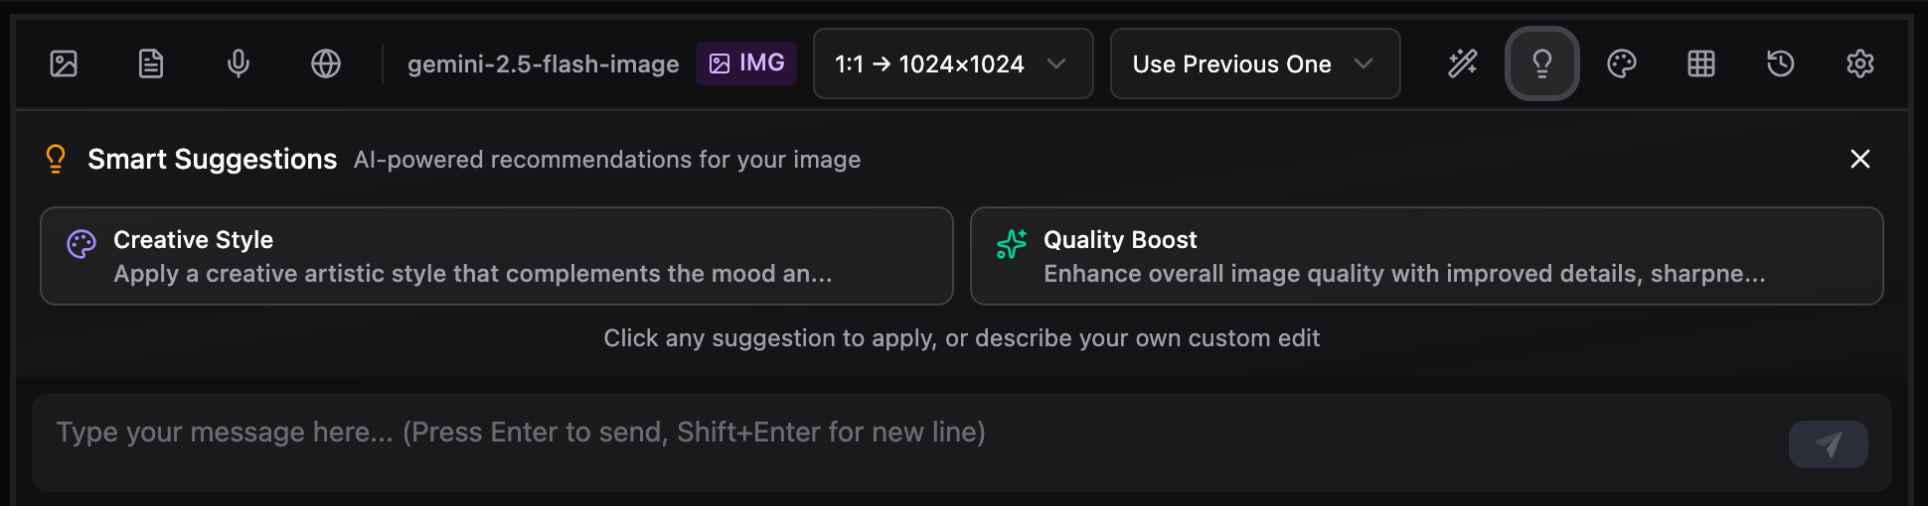This screenshot has width=1928, height=506.
Task: Click the image upload icon
Action: coord(64,64)
